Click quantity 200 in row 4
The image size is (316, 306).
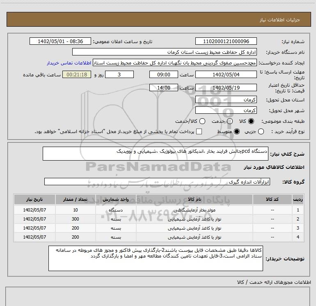pos(76,237)
